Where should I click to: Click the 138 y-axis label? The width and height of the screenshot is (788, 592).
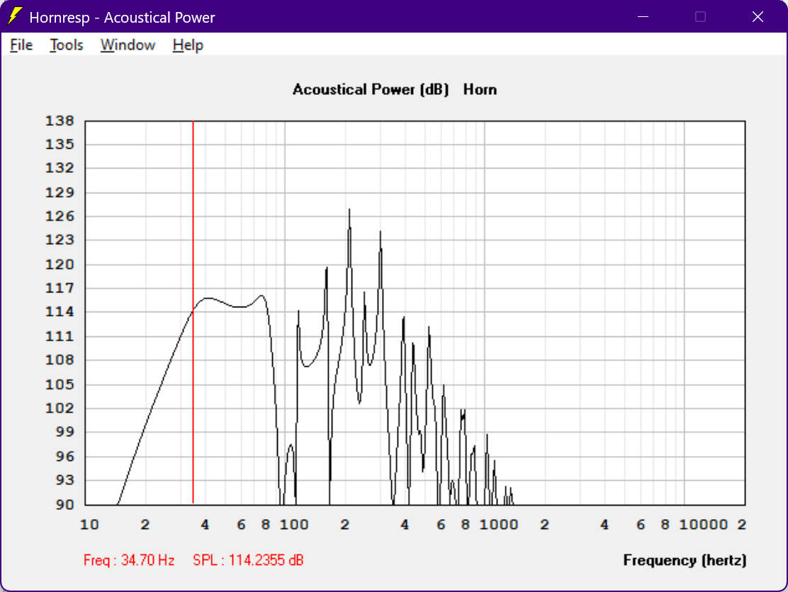(60, 121)
